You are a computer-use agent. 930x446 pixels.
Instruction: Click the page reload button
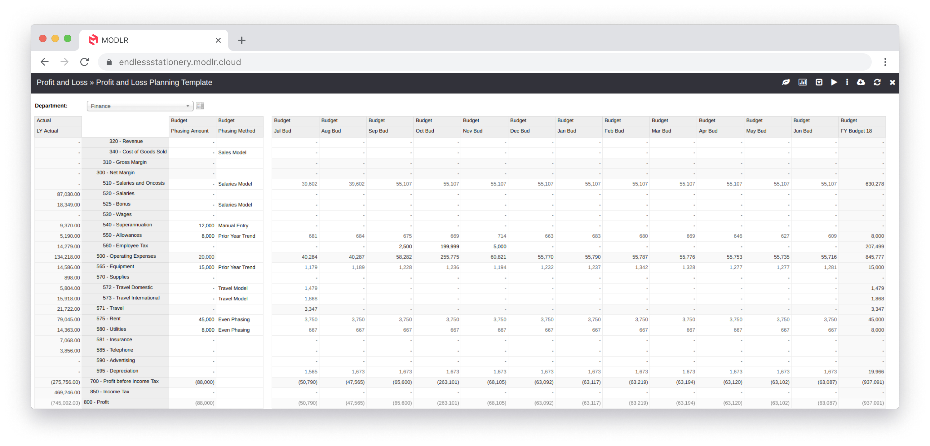[84, 62]
